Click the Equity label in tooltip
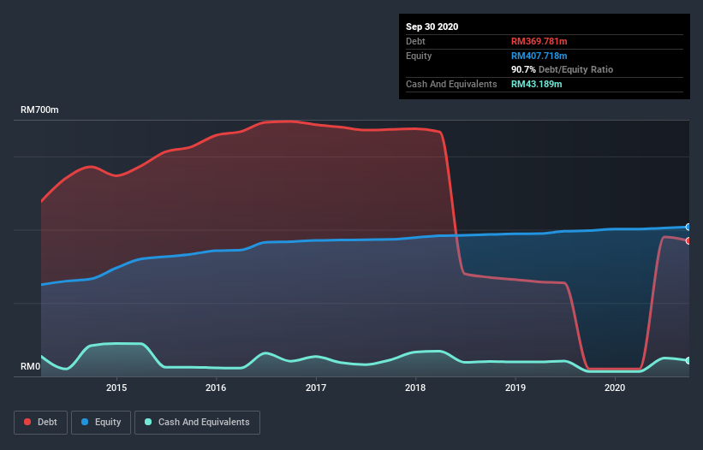The width and height of the screenshot is (703, 450). pyautogui.click(x=419, y=56)
